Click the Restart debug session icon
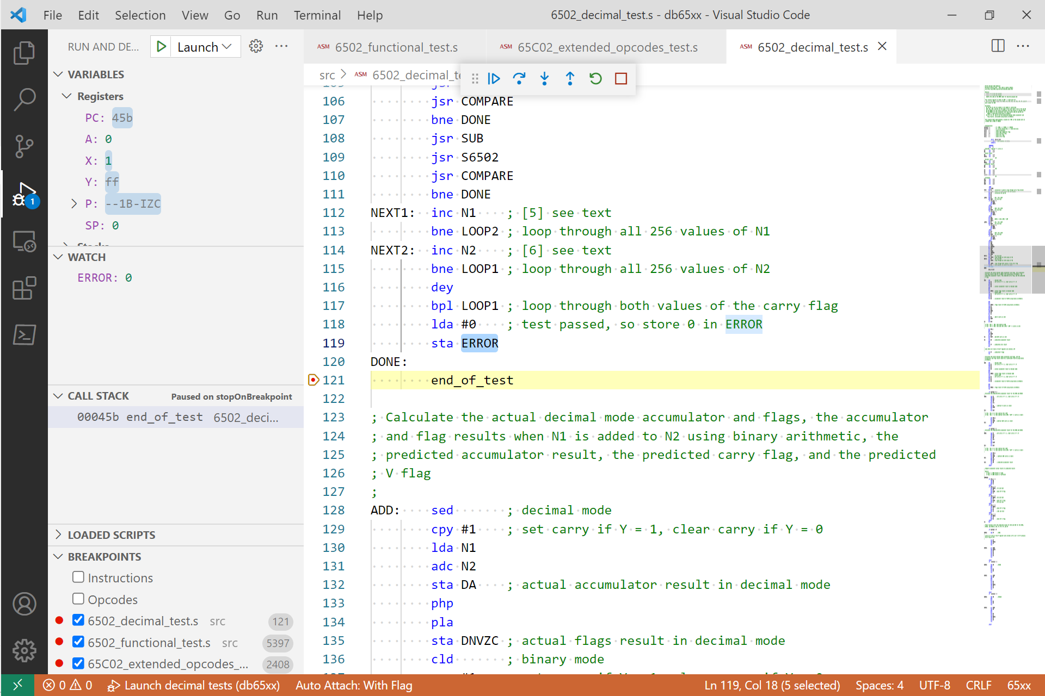 (595, 78)
